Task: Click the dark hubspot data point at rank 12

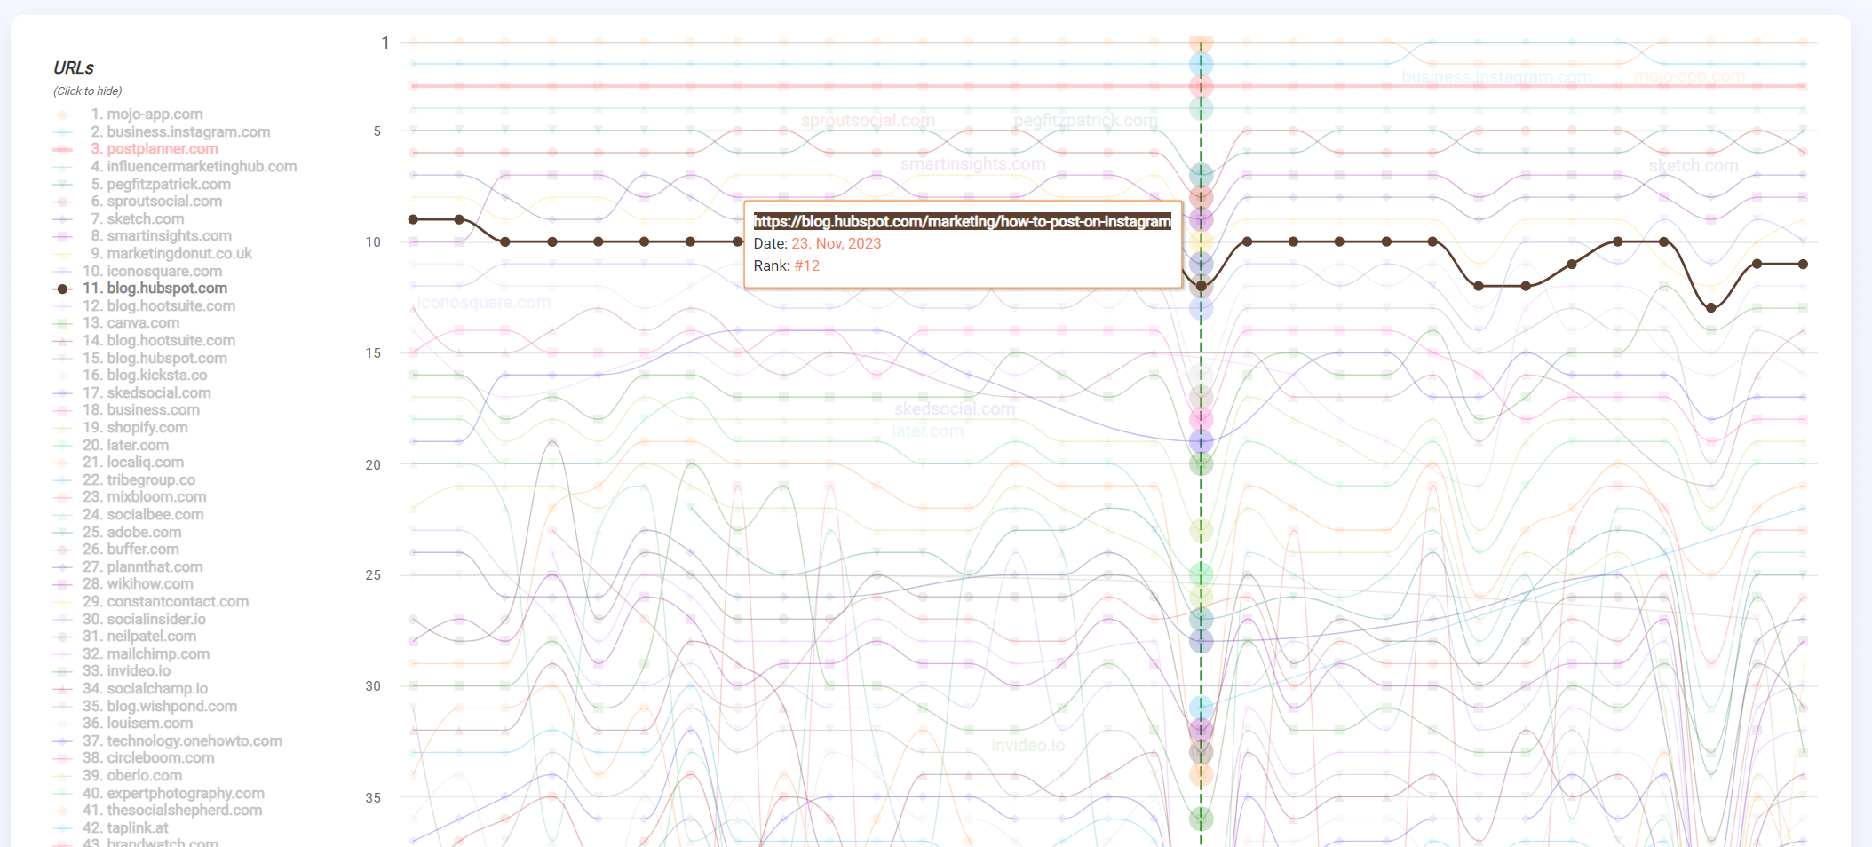Action: coord(1202,286)
